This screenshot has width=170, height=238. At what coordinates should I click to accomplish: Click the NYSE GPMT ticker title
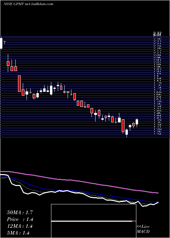[x=13, y=4]
